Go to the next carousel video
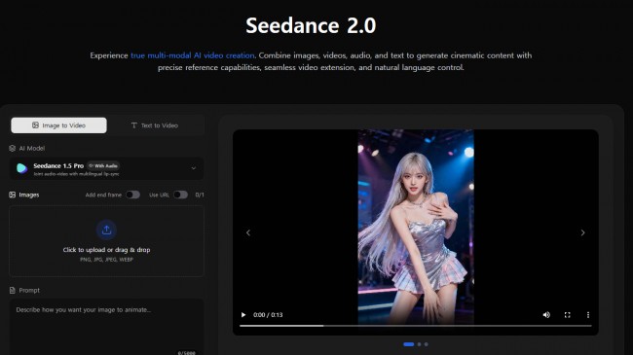 pos(582,232)
